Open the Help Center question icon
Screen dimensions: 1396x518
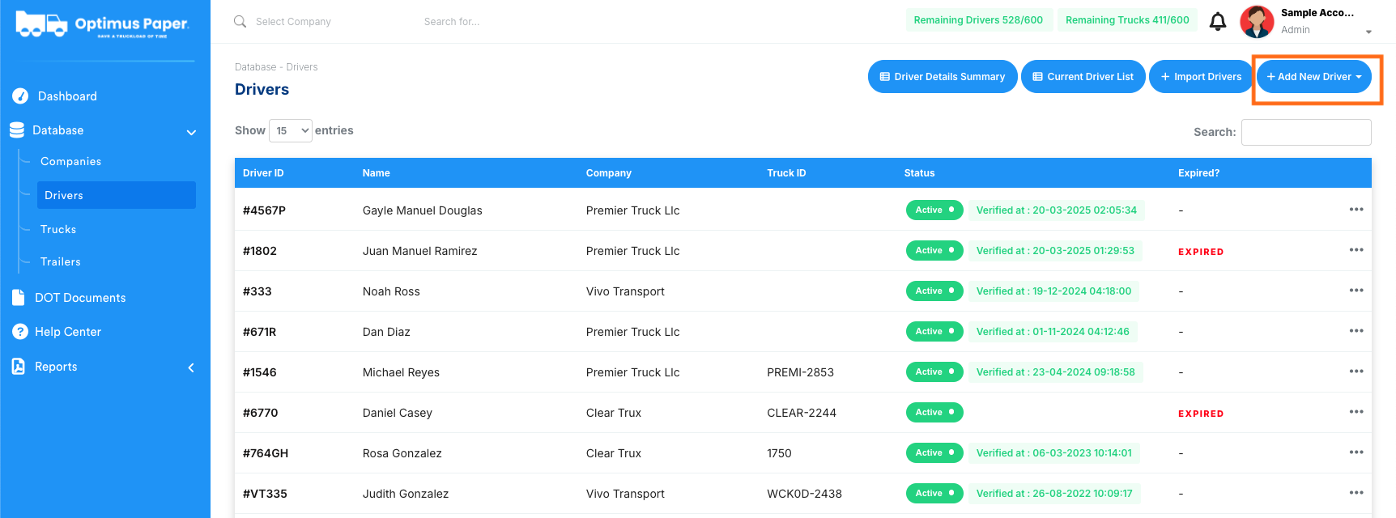tap(20, 332)
